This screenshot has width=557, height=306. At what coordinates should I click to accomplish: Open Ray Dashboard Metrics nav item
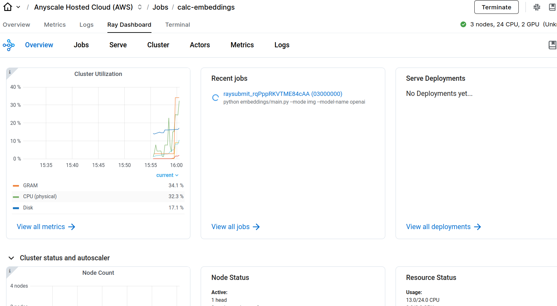click(242, 45)
